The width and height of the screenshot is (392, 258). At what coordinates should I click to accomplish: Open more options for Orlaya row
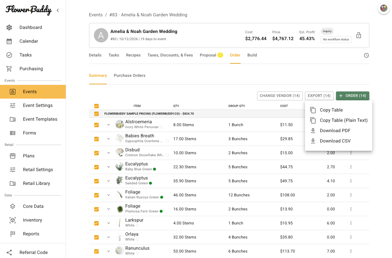pyautogui.click(x=351, y=237)
